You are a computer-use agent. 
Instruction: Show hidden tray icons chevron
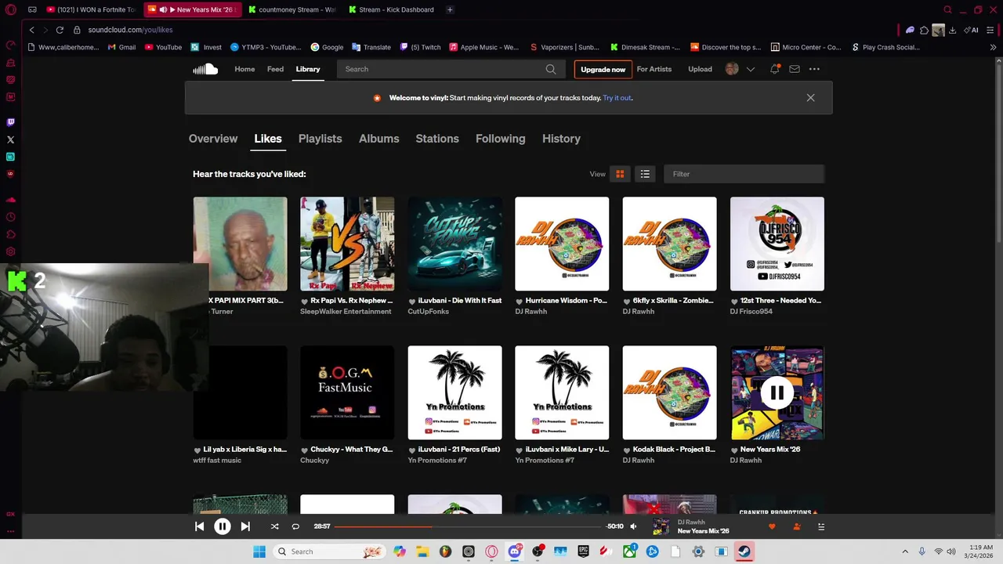[x=905, y=551]
